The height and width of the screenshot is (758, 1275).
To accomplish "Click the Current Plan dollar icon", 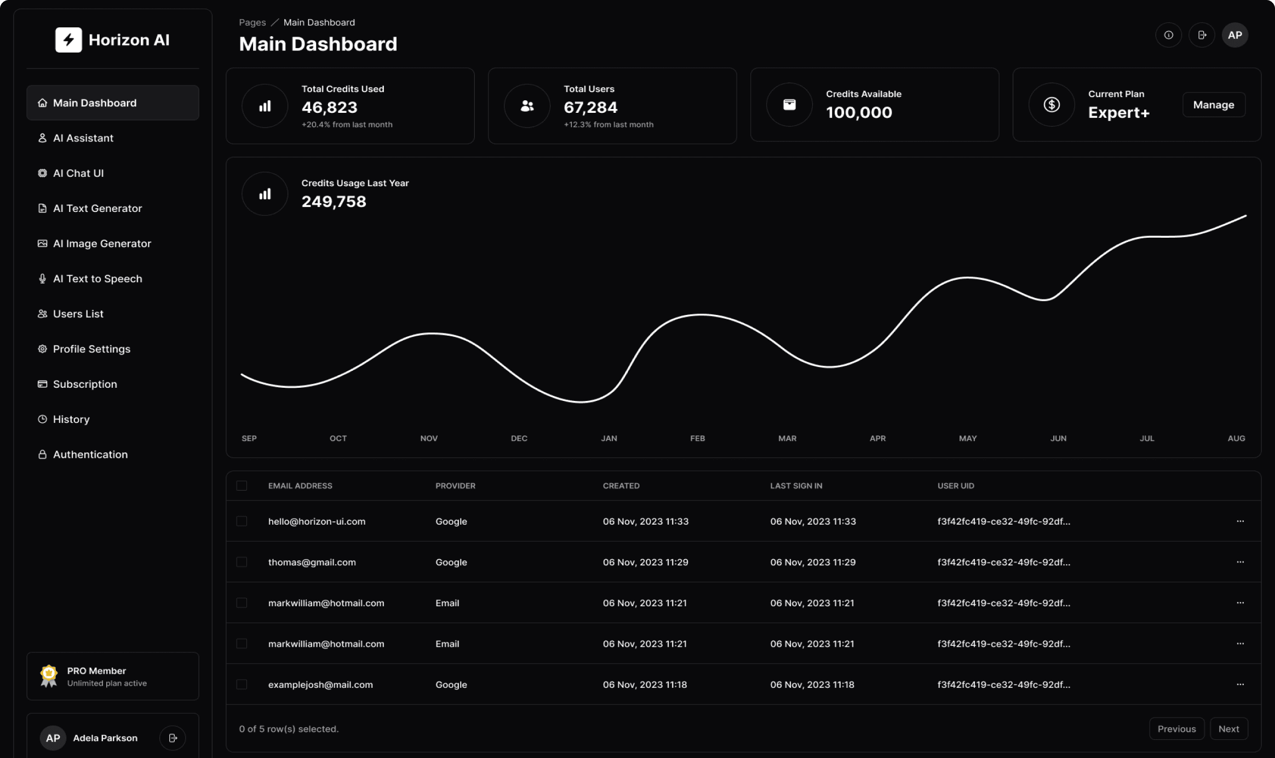I will (x=1051, y=105).
